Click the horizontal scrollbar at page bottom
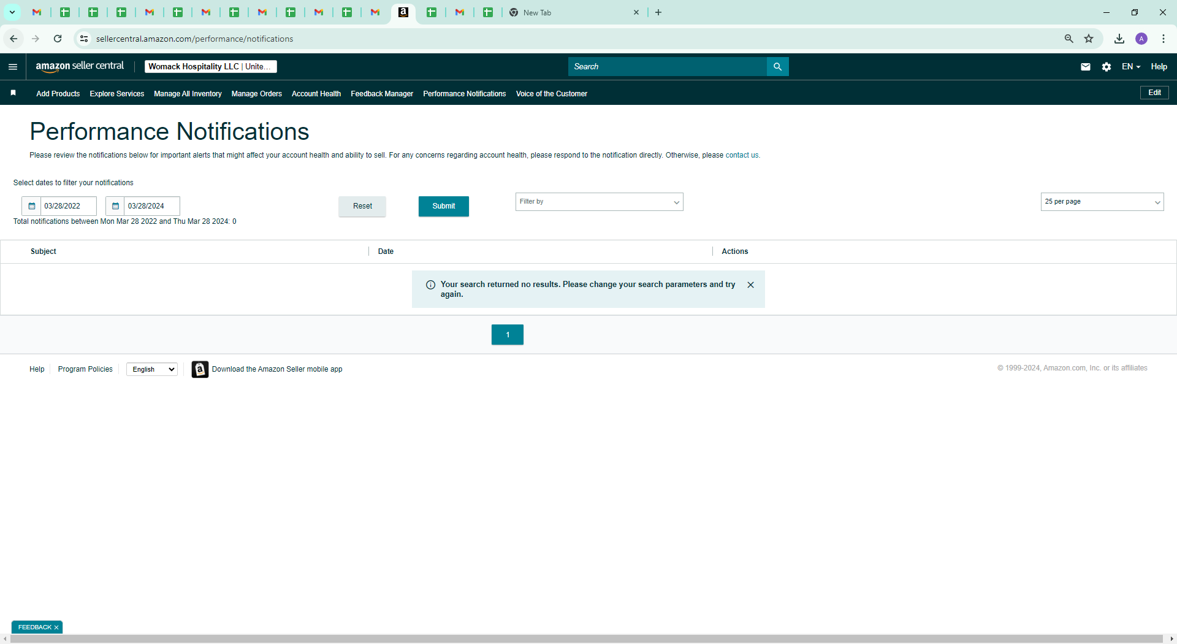Viewport: 1177px width, 644px height. pos(587,639)
